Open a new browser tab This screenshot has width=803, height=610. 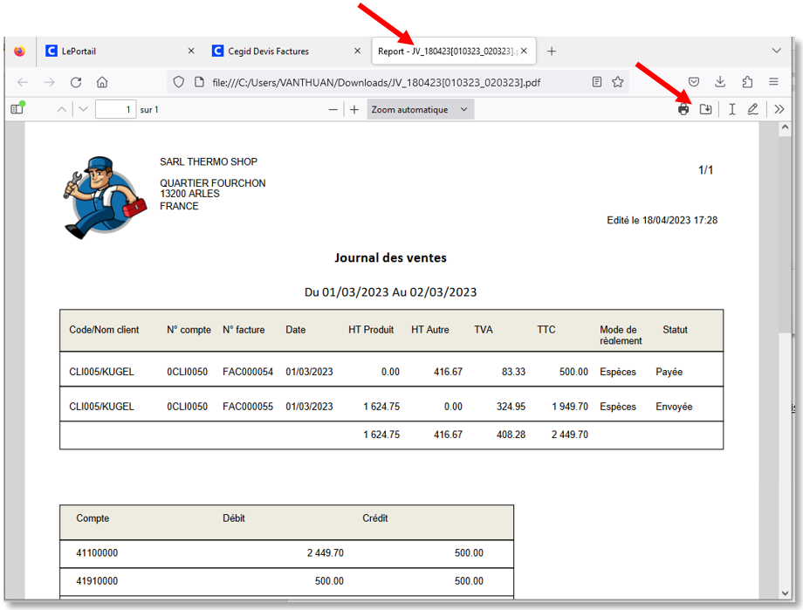point(552,51)
